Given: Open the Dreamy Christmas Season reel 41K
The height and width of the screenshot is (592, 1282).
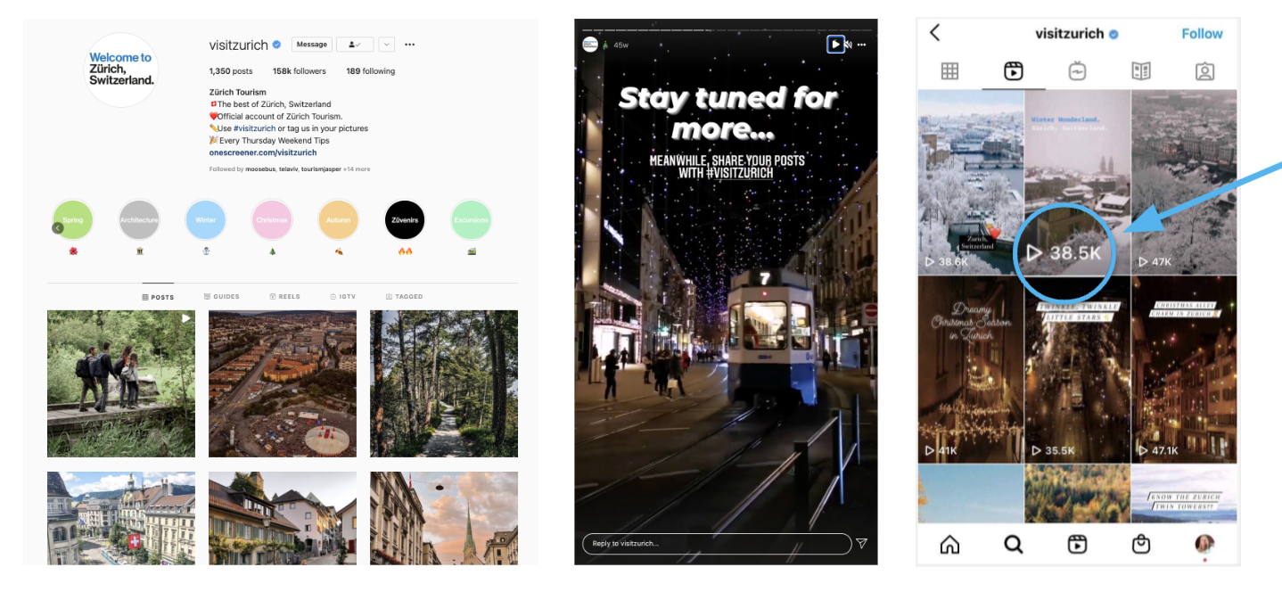Looking at the screenshot, I should tap(970, 369).
